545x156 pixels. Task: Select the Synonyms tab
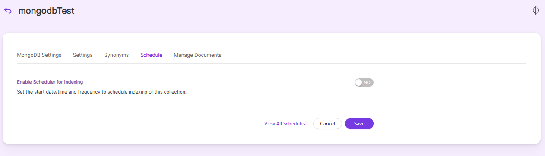pyautogui.click(x=116, y=55)
